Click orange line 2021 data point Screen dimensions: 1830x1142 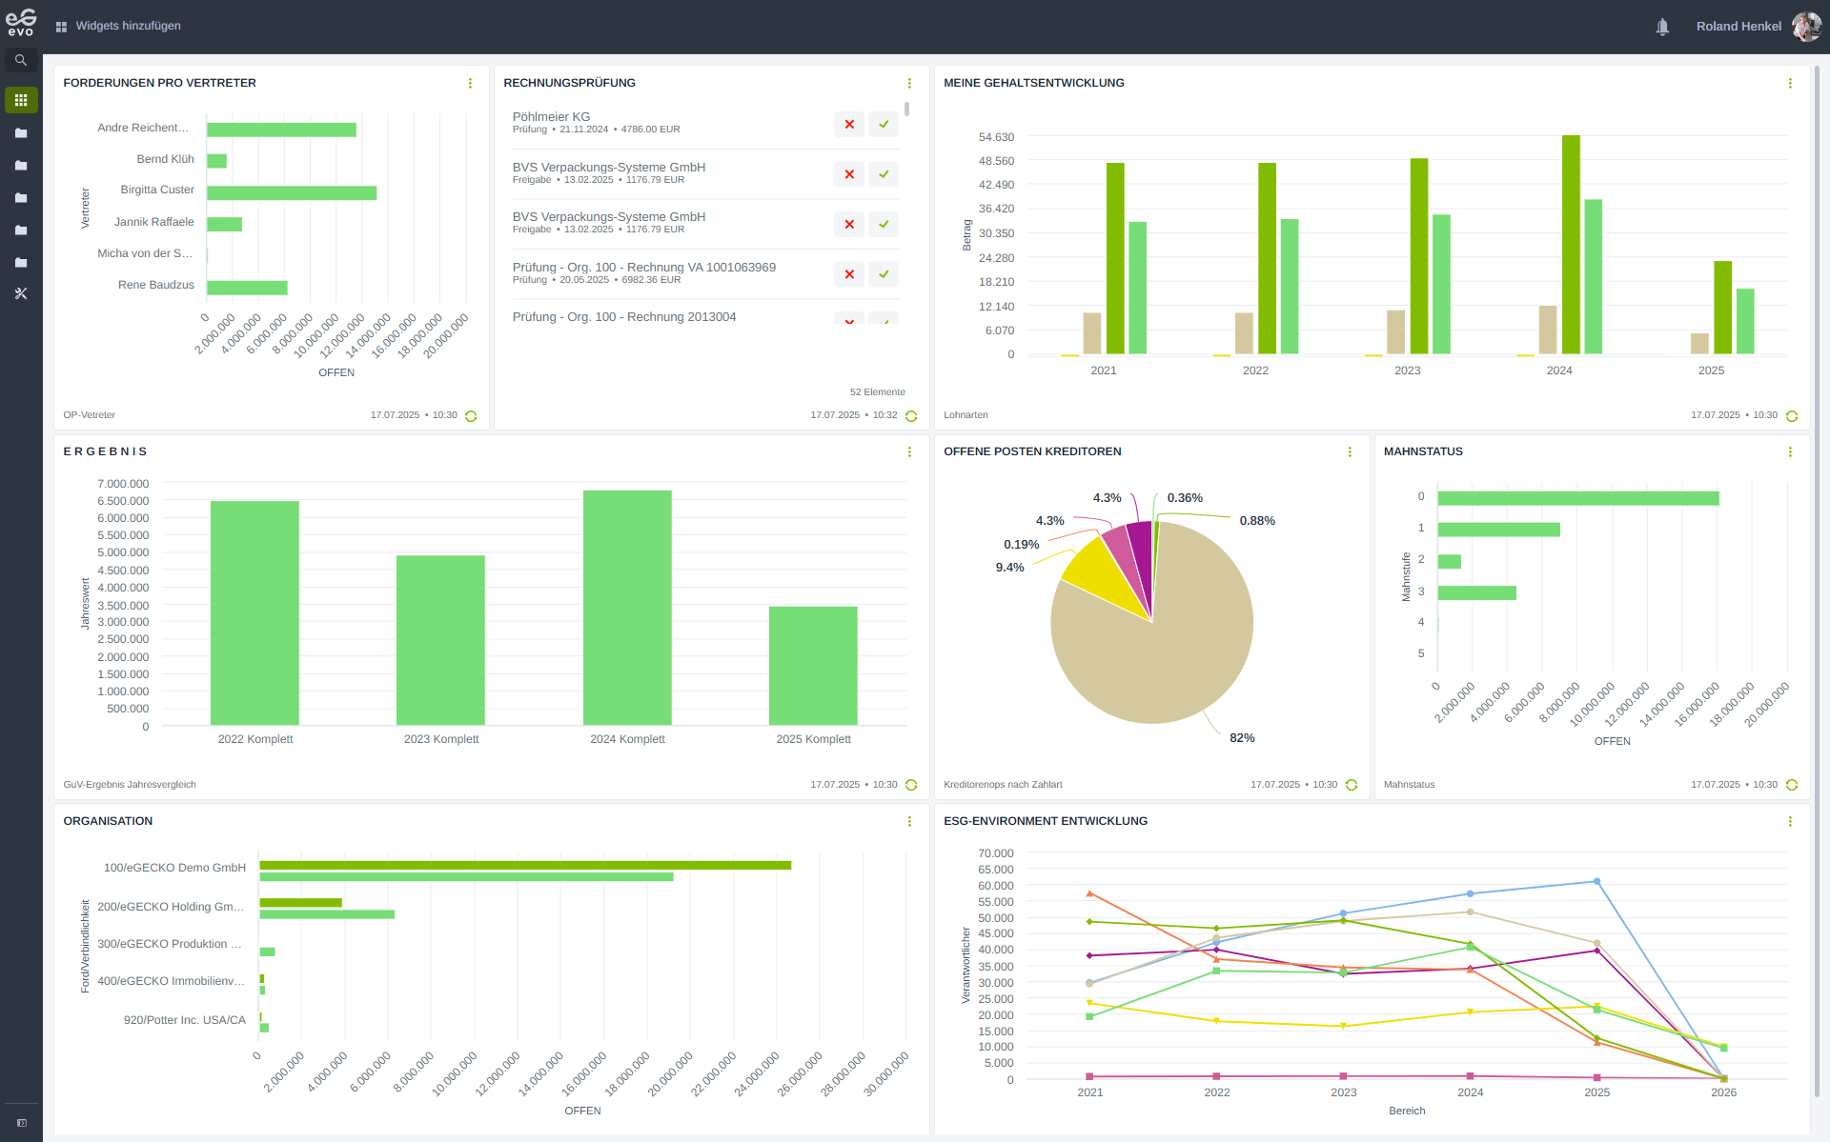coord(1089,893)
